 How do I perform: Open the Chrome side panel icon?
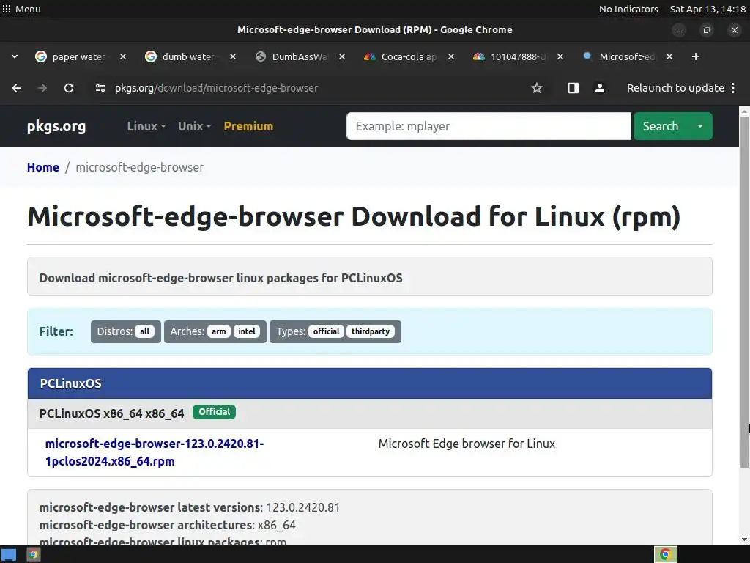(573, 88)
